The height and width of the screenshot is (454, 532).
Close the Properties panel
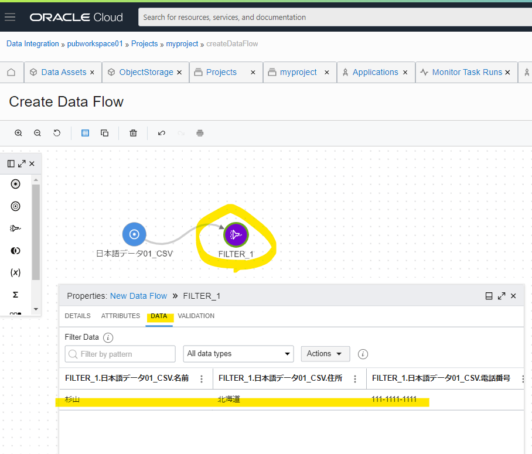[513, 296]
